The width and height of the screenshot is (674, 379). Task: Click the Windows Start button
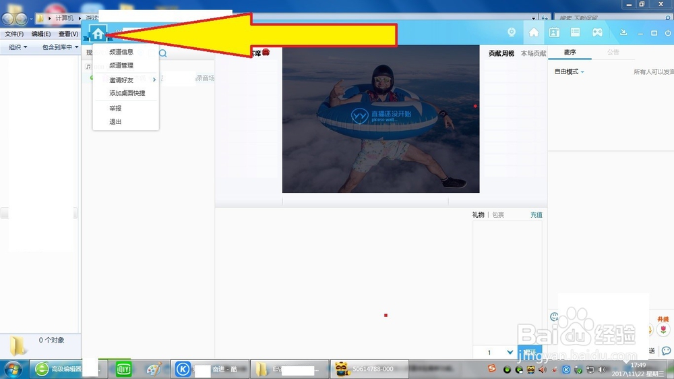pyautogui.click(x=13, y=369)
